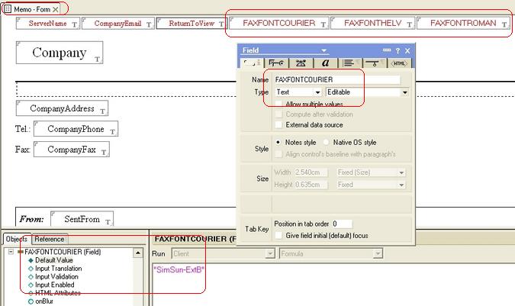This screenshot has width=515, height=306.
Task: Open the Fixed (Size) width dropdown
Action: pyautogui.click(x=401, y=172)
